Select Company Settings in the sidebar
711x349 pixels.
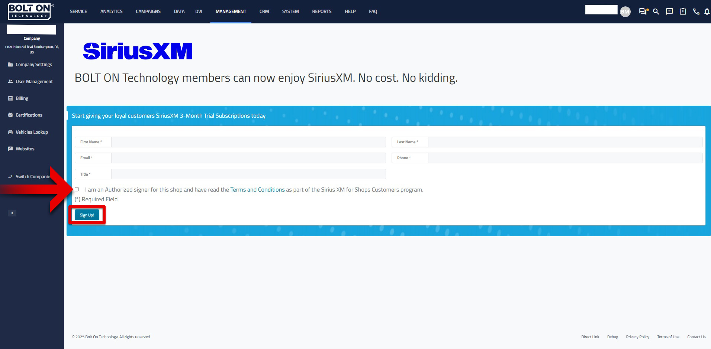coord(33,65)
